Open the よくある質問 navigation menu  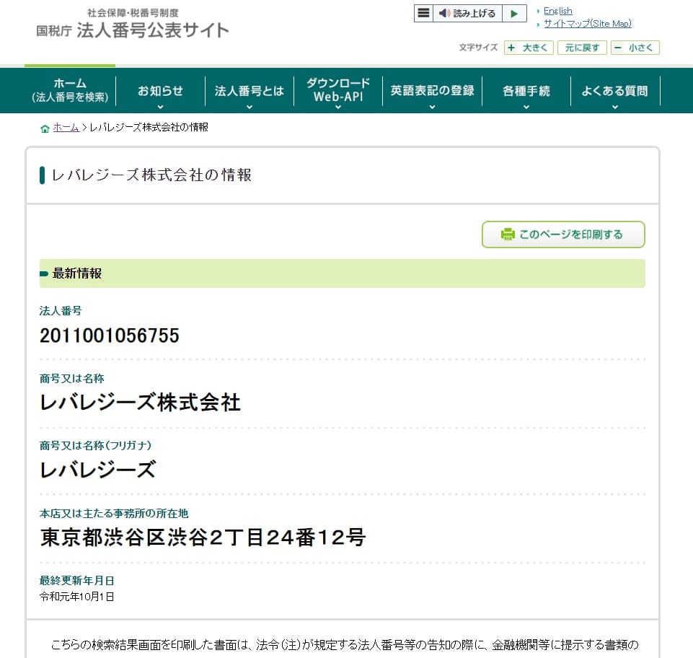coord(614,92)
